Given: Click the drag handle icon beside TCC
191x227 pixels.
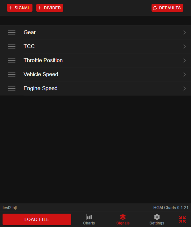Looking at the screenshot, I should click(12, 46).
